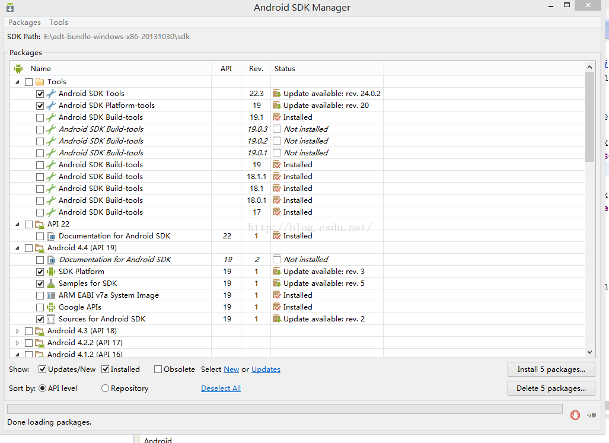Image resolution: width=609 pixels, height=443 pixels.
Task: Click the API column header
Action: [226, 69]
